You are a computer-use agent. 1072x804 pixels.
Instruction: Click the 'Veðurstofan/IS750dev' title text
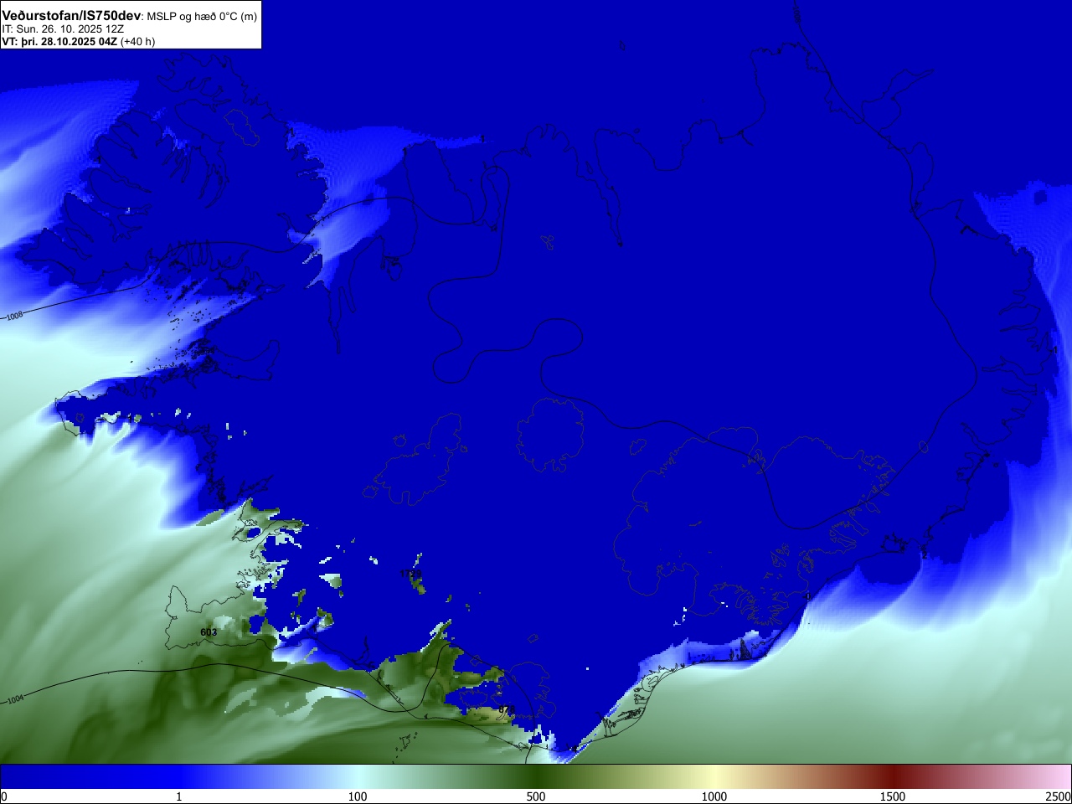(71, 16)
